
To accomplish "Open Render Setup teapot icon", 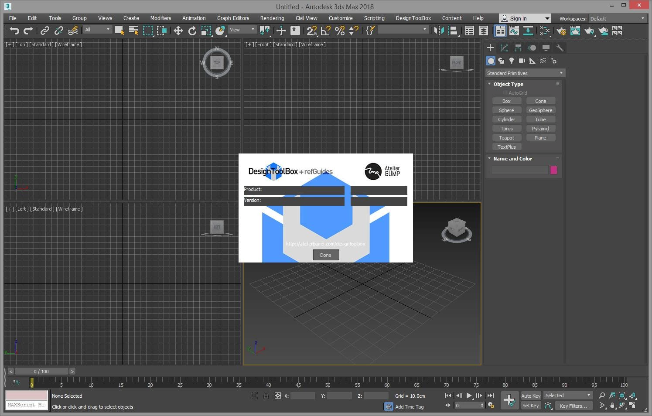I will [561, 31].
